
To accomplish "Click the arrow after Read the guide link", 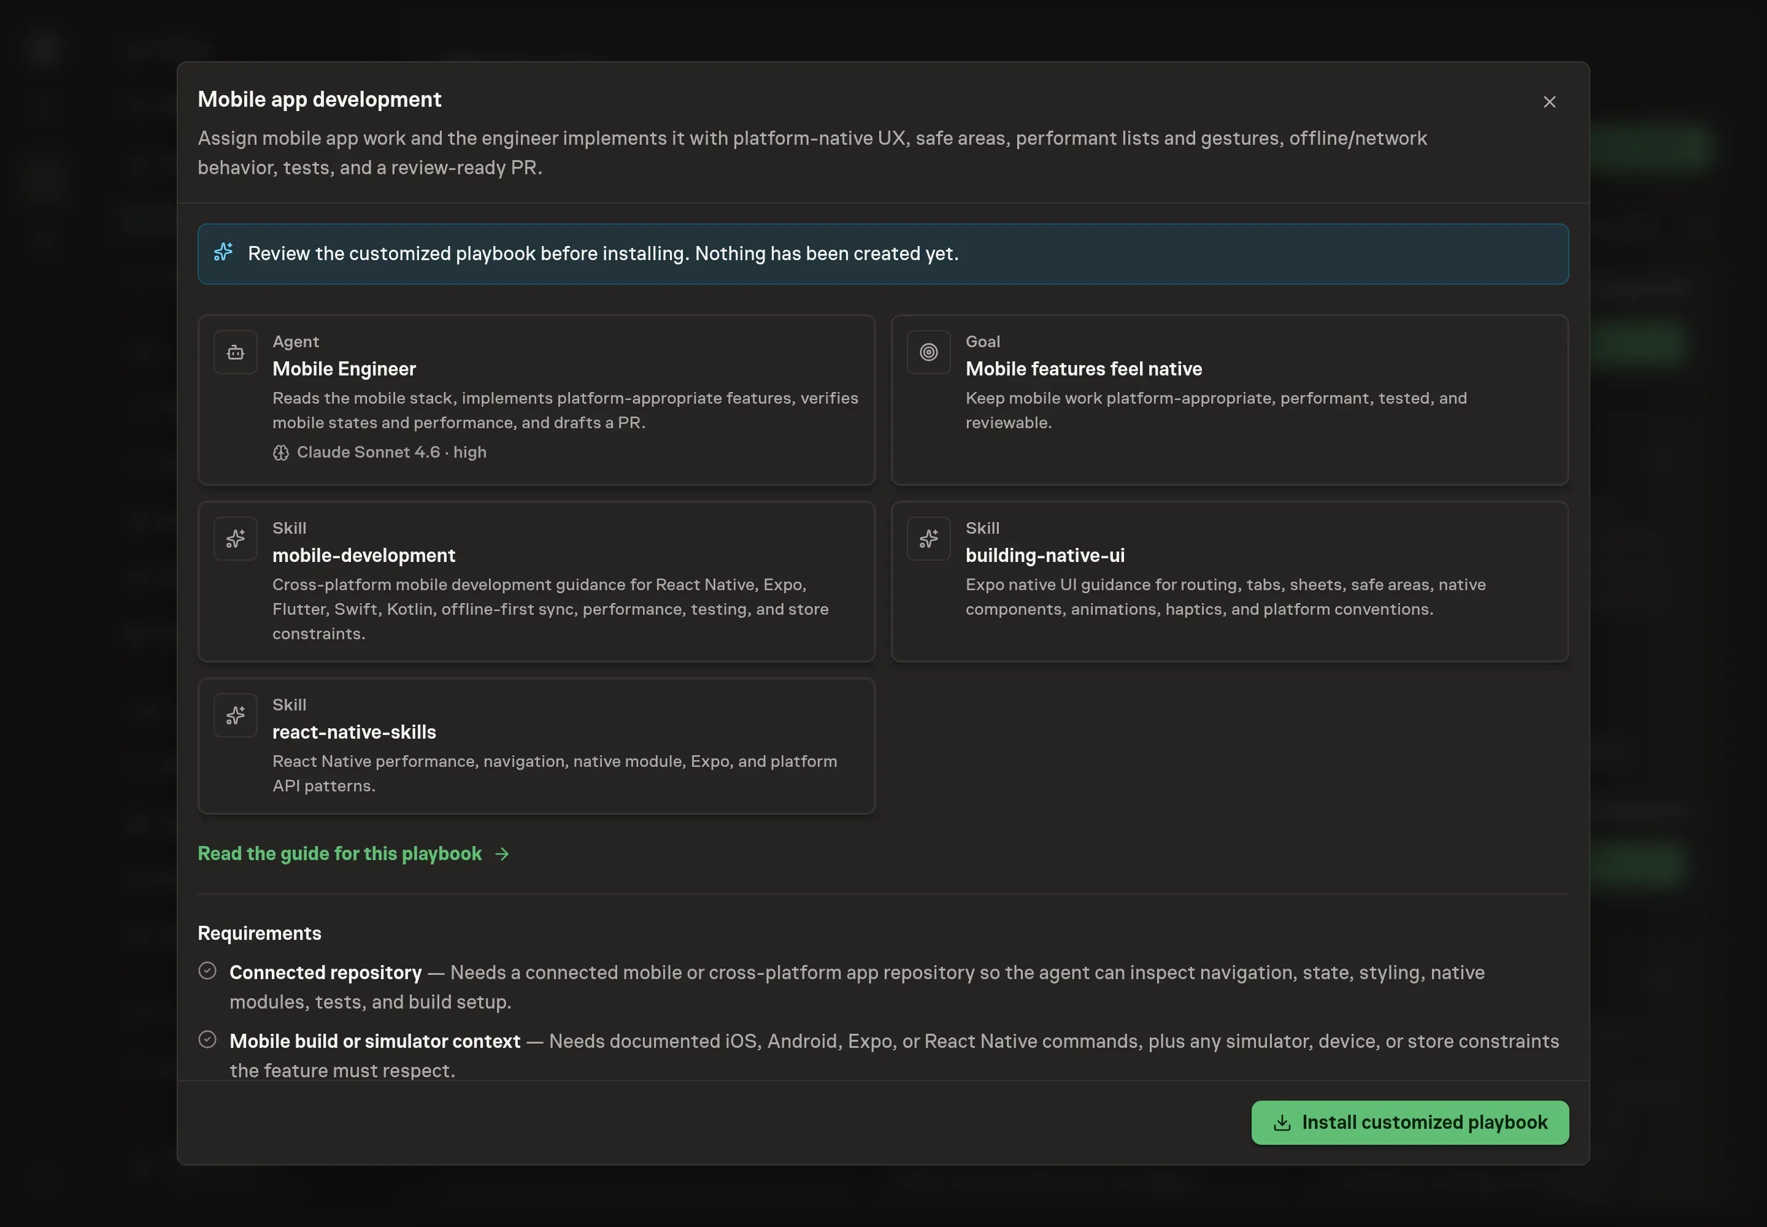I will tap(502, 854).
